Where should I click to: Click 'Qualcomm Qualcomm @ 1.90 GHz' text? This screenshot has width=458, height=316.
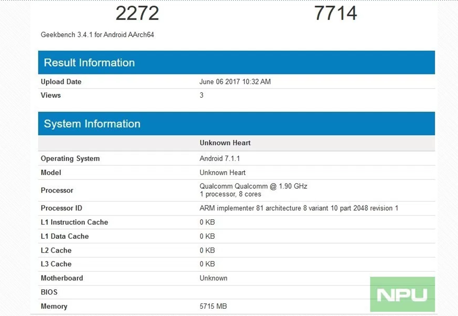[253, 186]
